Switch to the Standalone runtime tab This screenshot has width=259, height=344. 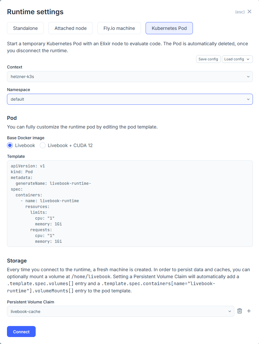pos(25,28)
